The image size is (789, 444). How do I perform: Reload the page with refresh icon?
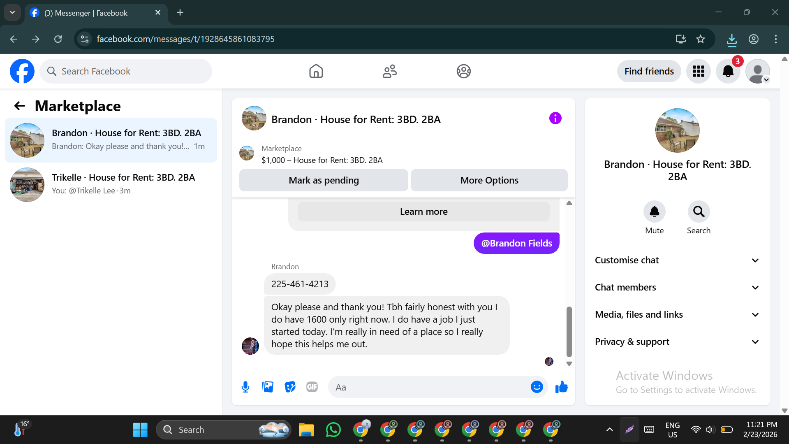pos(58,39)
